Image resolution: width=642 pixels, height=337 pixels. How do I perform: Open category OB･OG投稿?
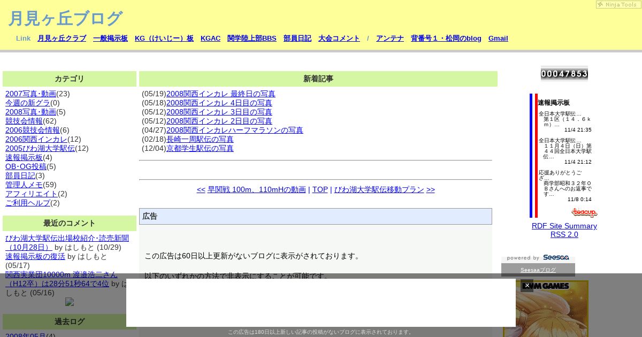(26, 166)
